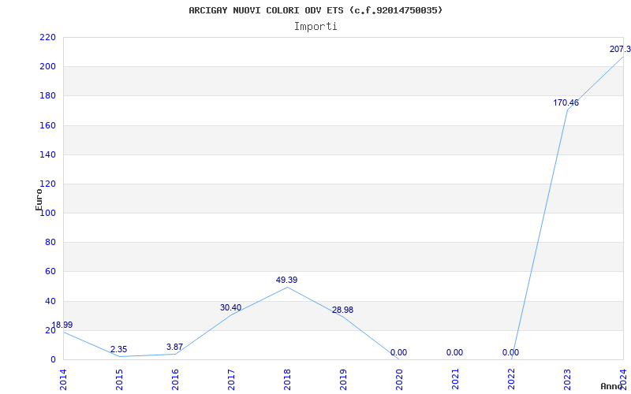
Task: Click the 60 y-axis tick label
Action: tap(50, 272)
